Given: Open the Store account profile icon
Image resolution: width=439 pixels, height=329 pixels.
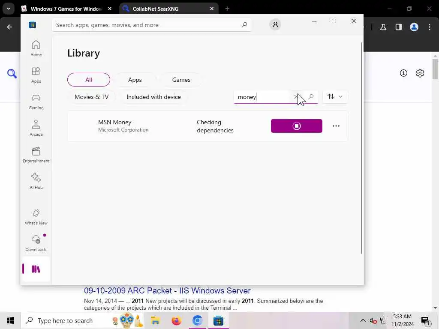Looking at the screenshot, I should pos(275,24).
